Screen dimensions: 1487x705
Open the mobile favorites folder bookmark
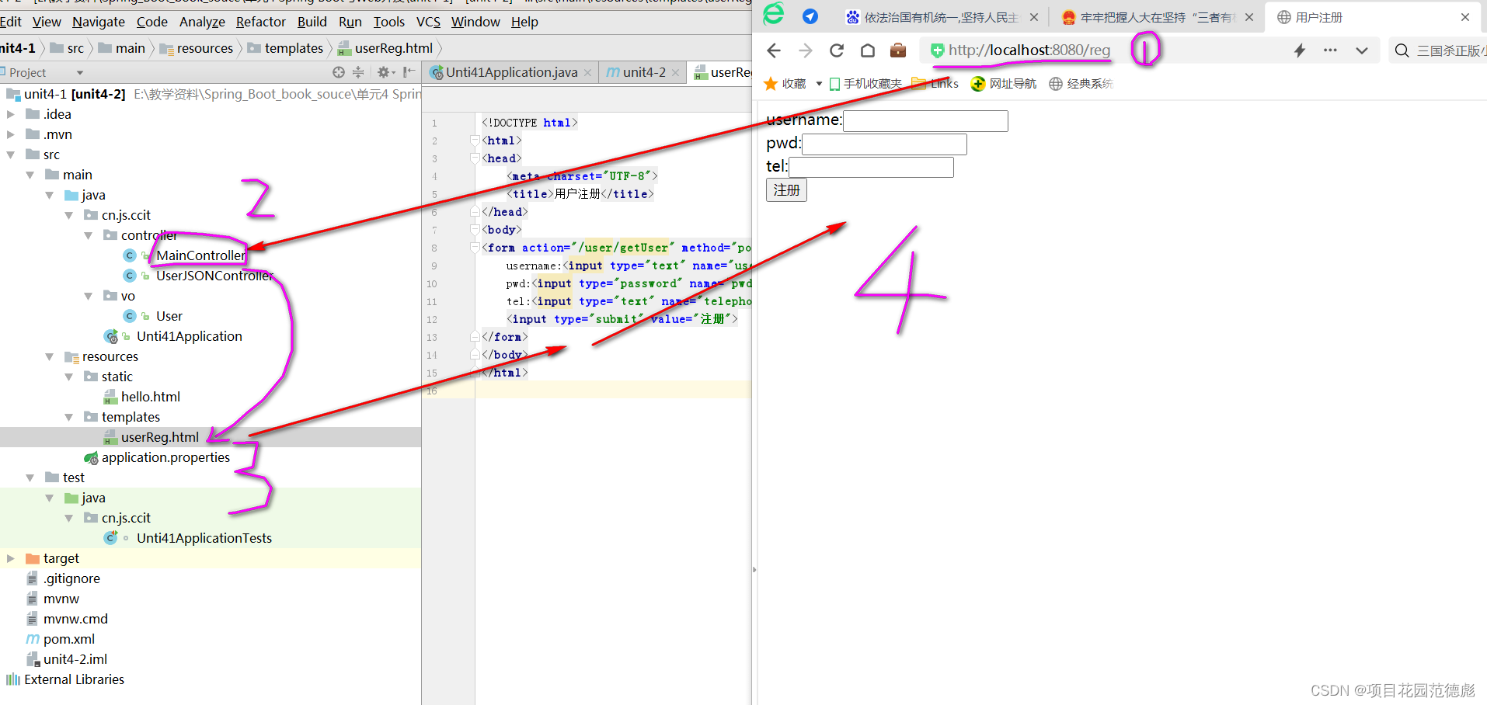(x=865, y=84)
